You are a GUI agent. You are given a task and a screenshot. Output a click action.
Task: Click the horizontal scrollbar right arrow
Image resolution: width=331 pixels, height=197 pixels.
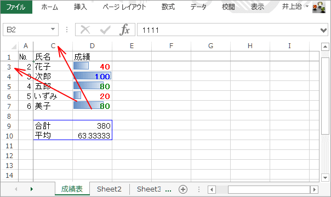point(315,189)
